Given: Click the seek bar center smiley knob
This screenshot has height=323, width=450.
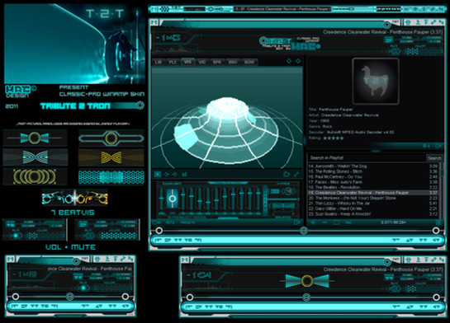Looking at the screenshot, I should (x=304, y=231).
